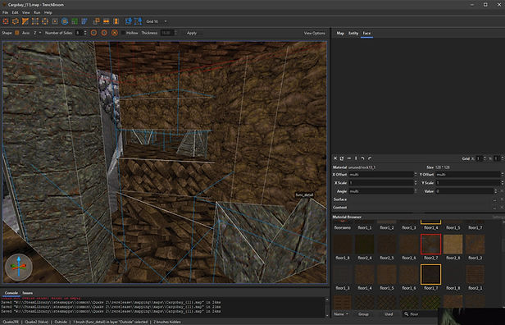Open the File menu
The width and height of the screenshot is (505, 325).
[x=5, y=12]
